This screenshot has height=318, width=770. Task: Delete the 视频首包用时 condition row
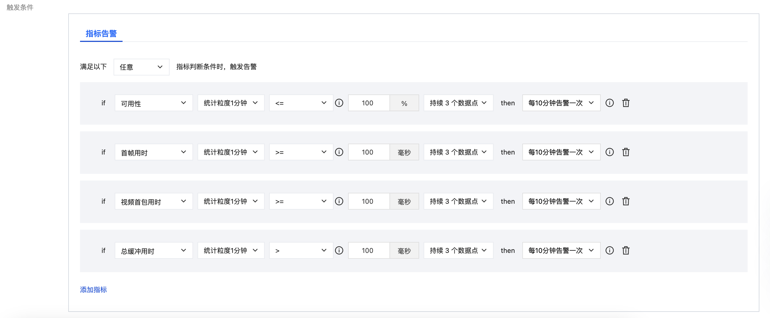626,201
